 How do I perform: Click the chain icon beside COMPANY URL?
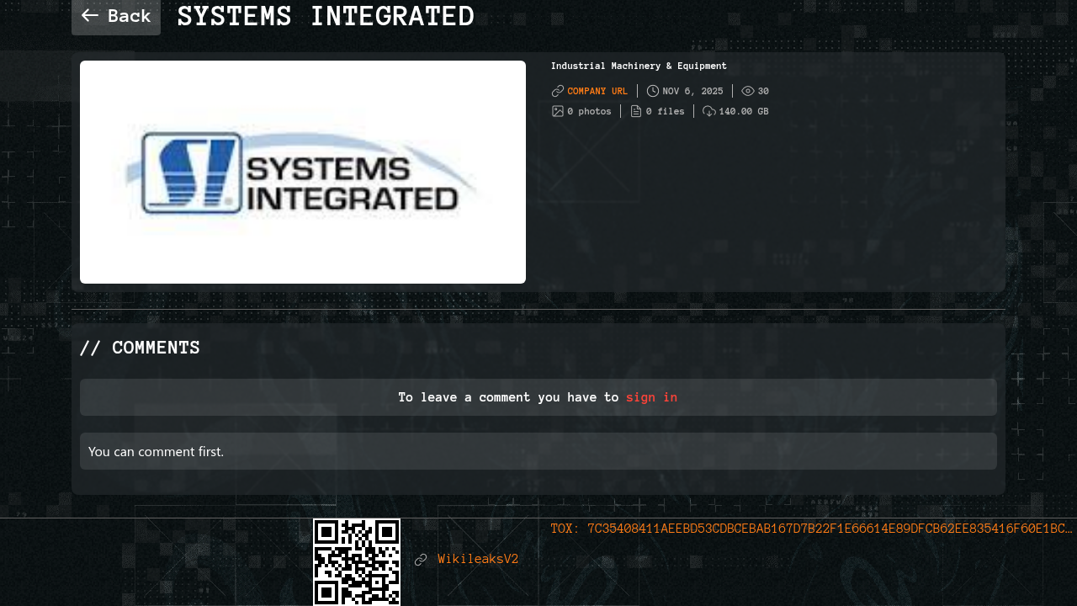557,91
